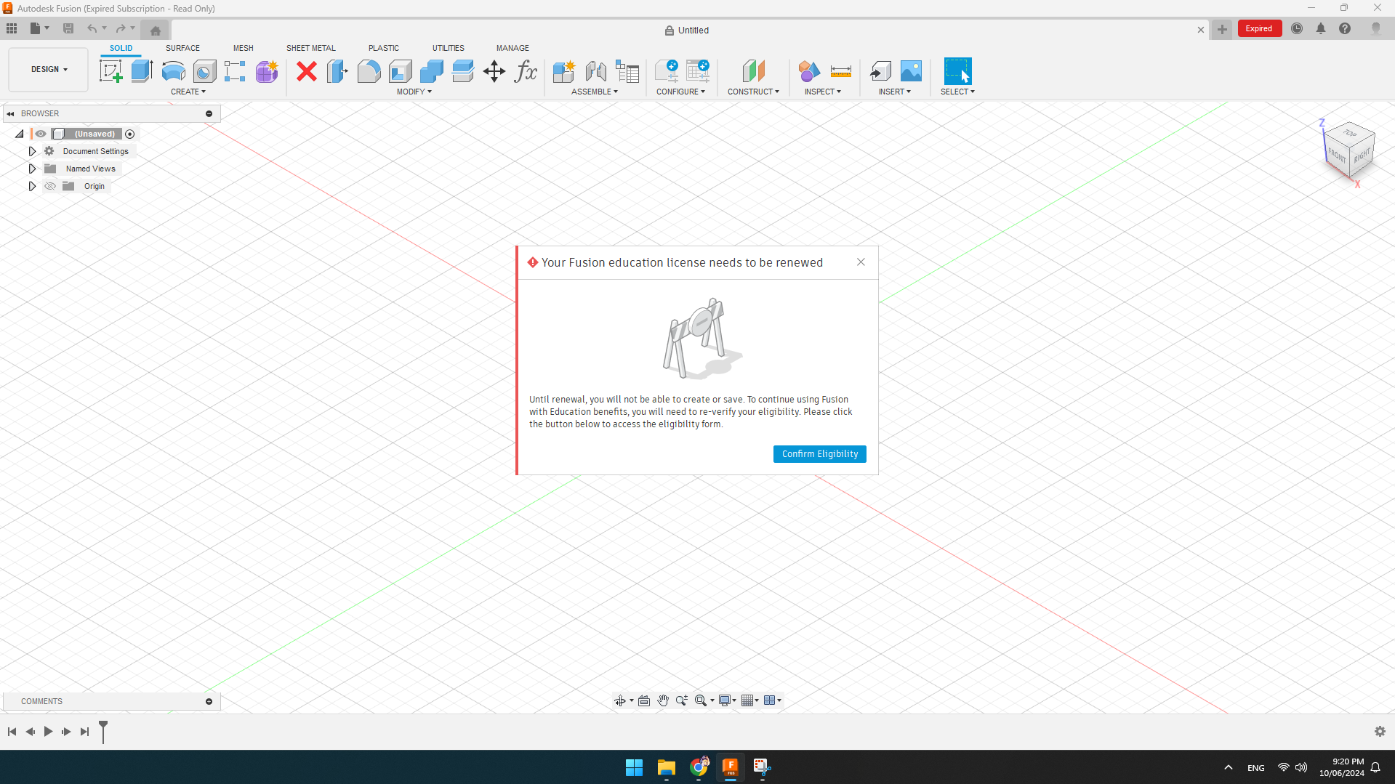Activate the Unsaved component radio button
Viewport: 1395px width, 784px height.
coord(130,134)
